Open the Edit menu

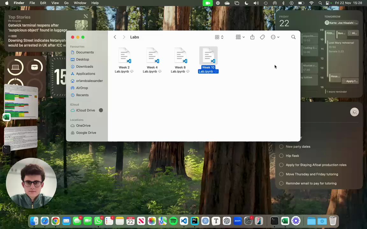tap(43, 3)
